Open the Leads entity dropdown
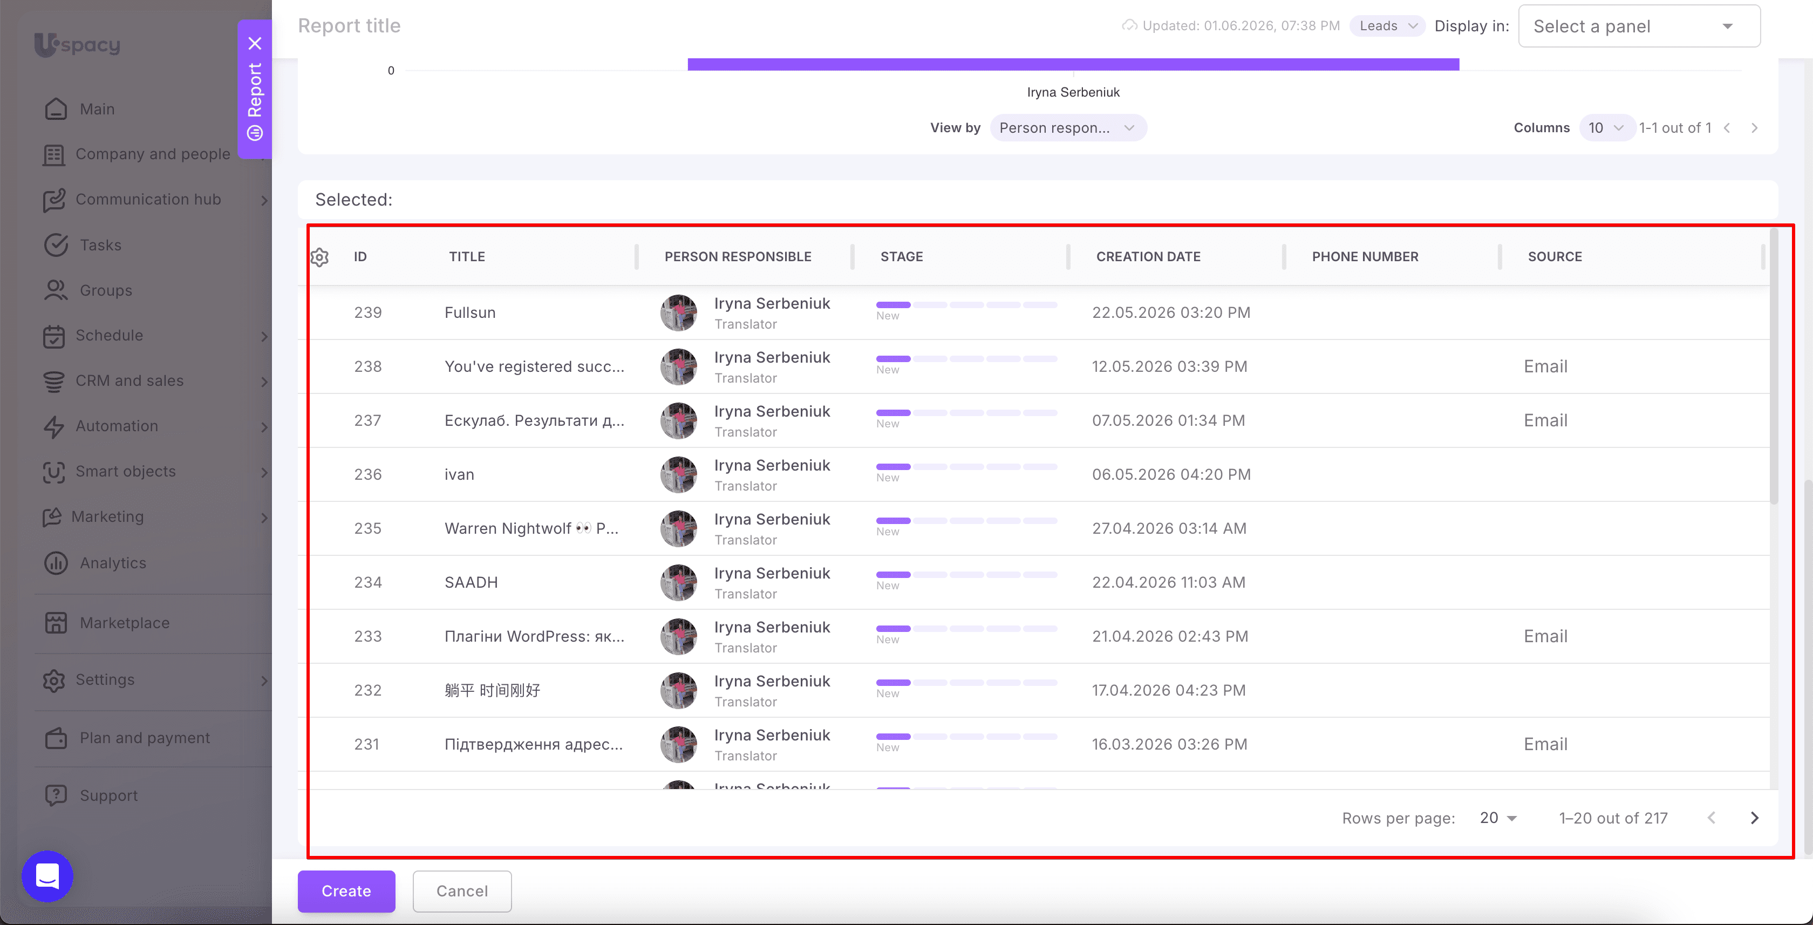 click(x=1387, y=26)
